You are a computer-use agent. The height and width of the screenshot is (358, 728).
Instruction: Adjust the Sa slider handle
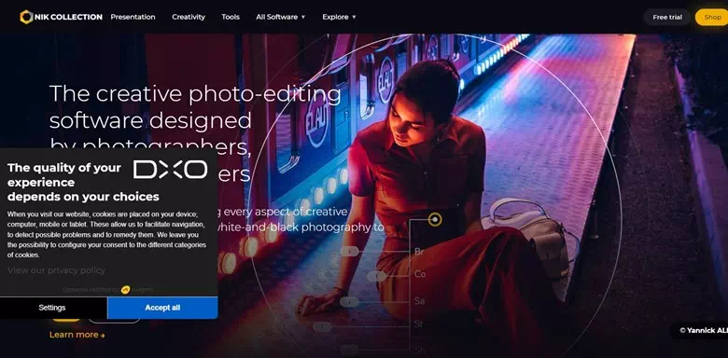click(x=349, y=302)
